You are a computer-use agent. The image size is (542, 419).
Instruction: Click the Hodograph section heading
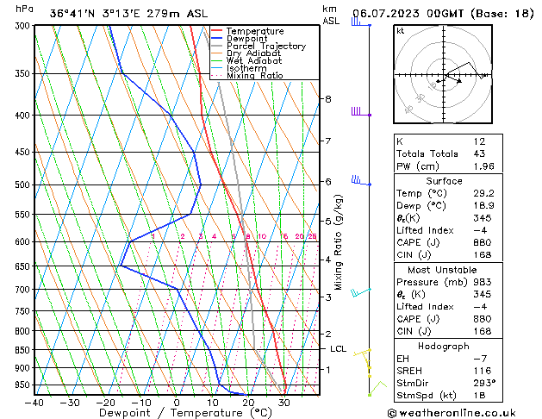[444, 346]
